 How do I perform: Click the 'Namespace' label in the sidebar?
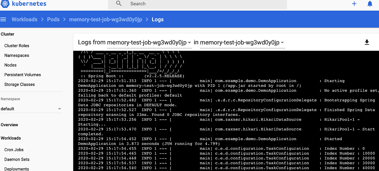click(10, 99)
